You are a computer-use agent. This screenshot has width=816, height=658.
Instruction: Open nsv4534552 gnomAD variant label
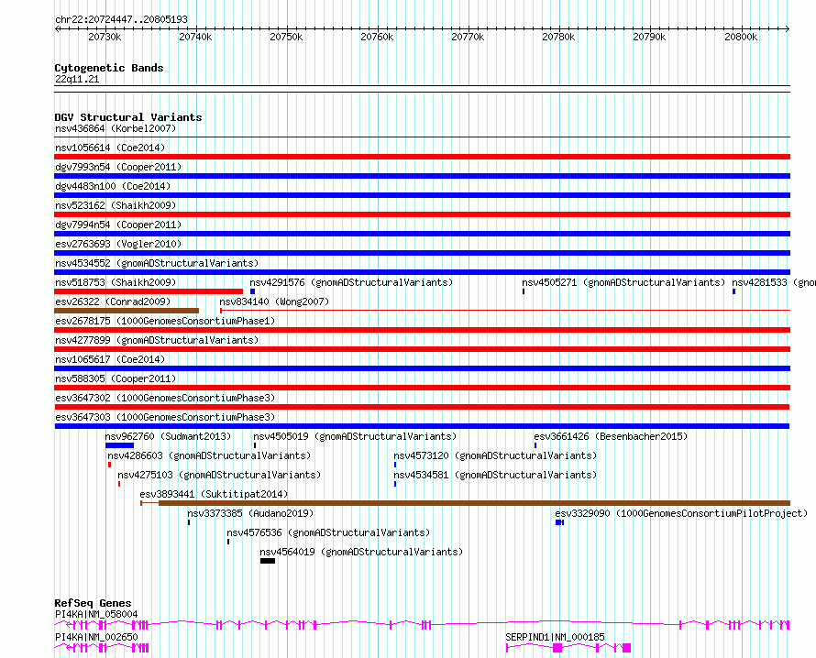point(157,263)
